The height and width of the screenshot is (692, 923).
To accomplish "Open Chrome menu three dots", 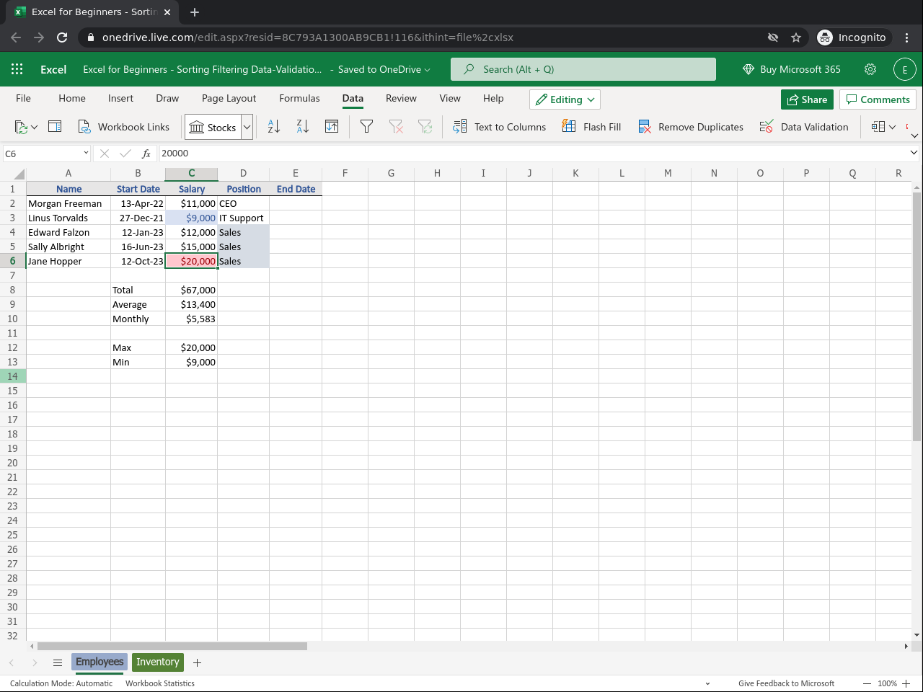I will click(907, 37).
